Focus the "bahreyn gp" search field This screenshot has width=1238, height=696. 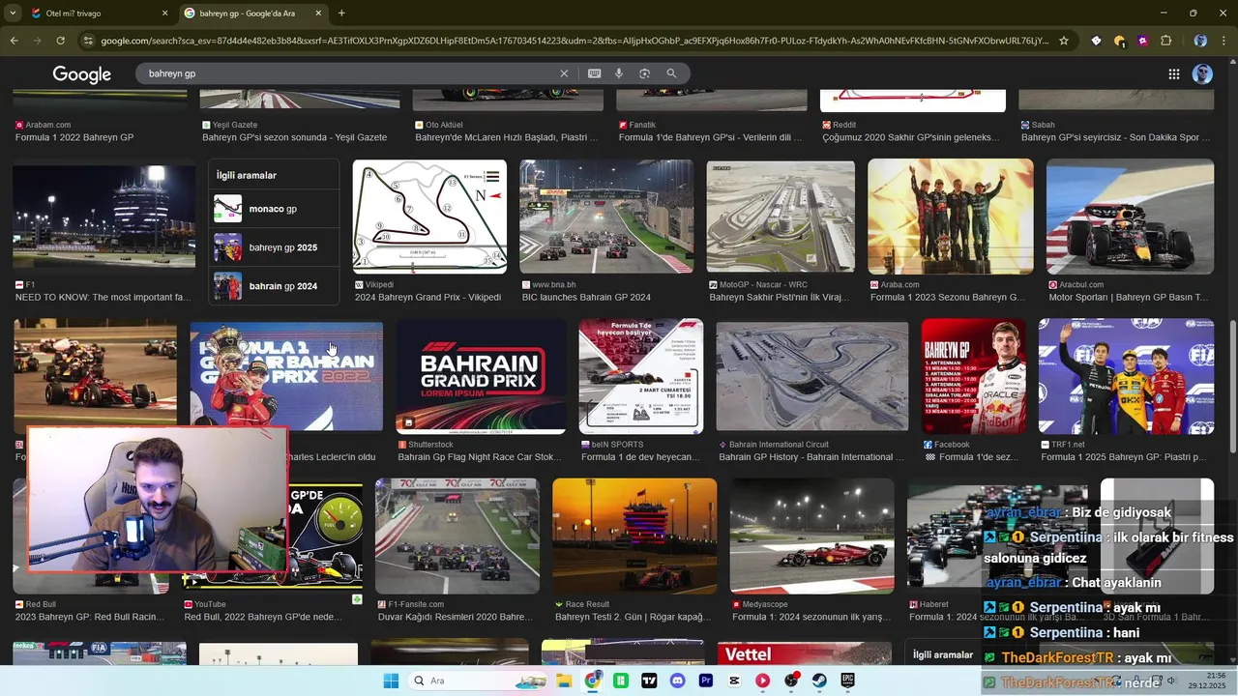pos(348,73)
